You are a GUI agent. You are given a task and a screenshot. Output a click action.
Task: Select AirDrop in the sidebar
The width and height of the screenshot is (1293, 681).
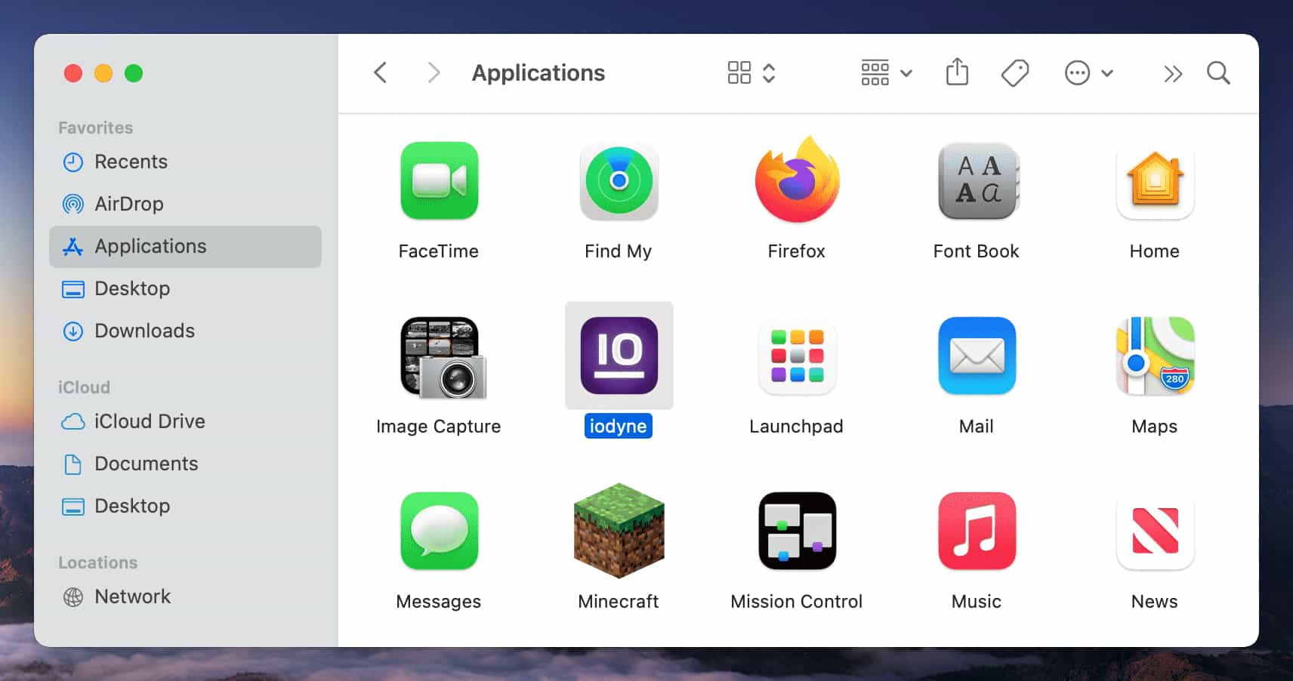click(x=128, y=204)
